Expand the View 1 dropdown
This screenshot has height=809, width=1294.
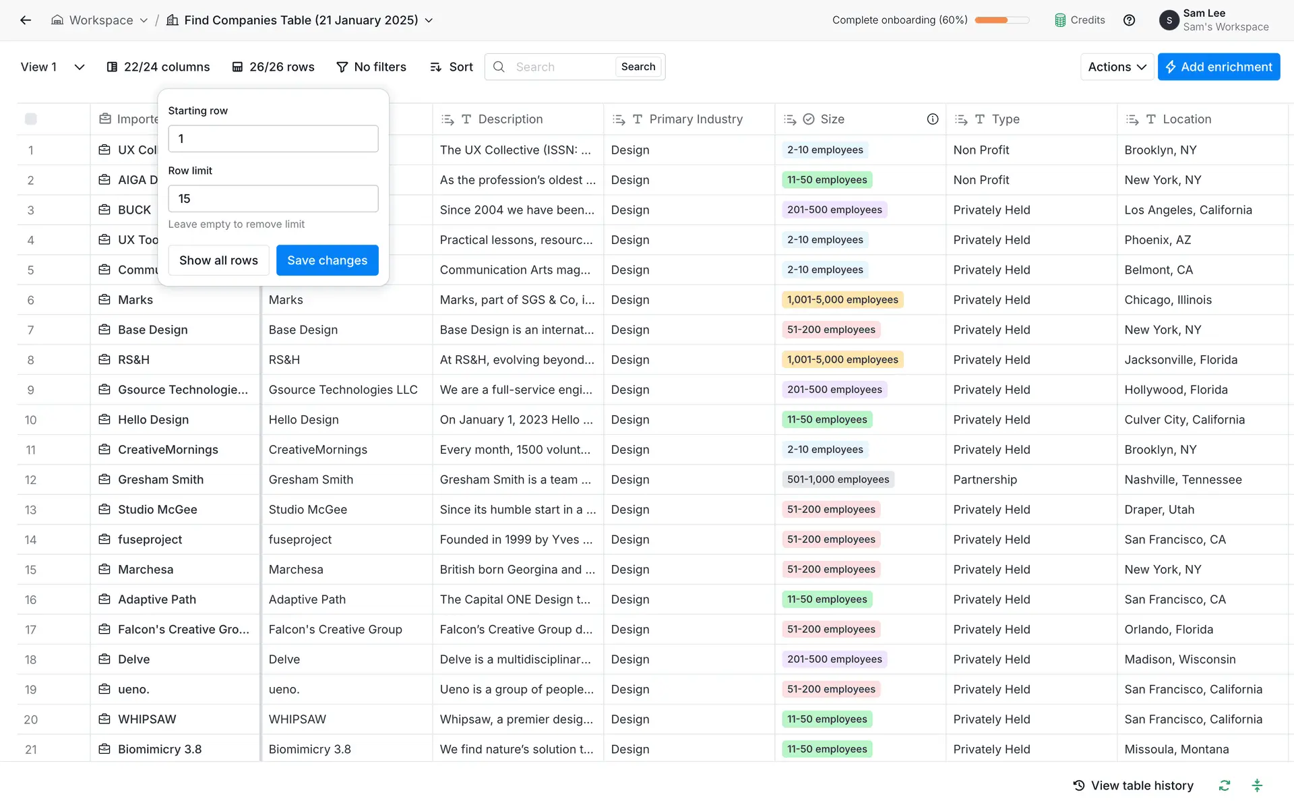point(79,67)
